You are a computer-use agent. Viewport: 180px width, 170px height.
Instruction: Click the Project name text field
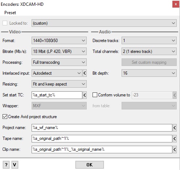102,128
